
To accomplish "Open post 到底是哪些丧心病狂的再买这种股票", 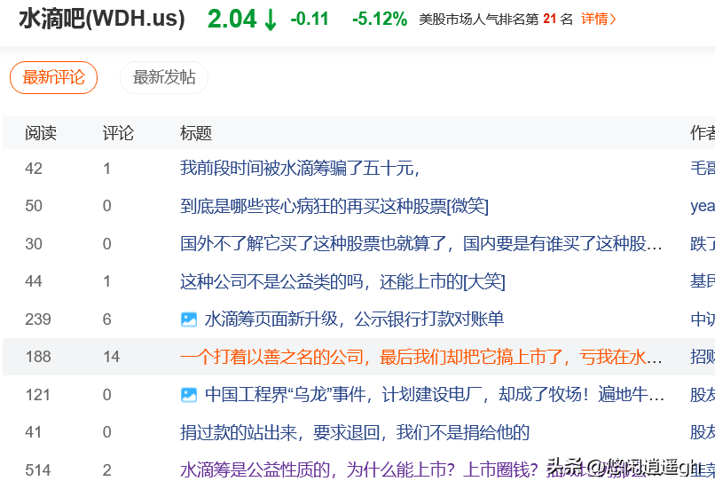I will point(334,206).
